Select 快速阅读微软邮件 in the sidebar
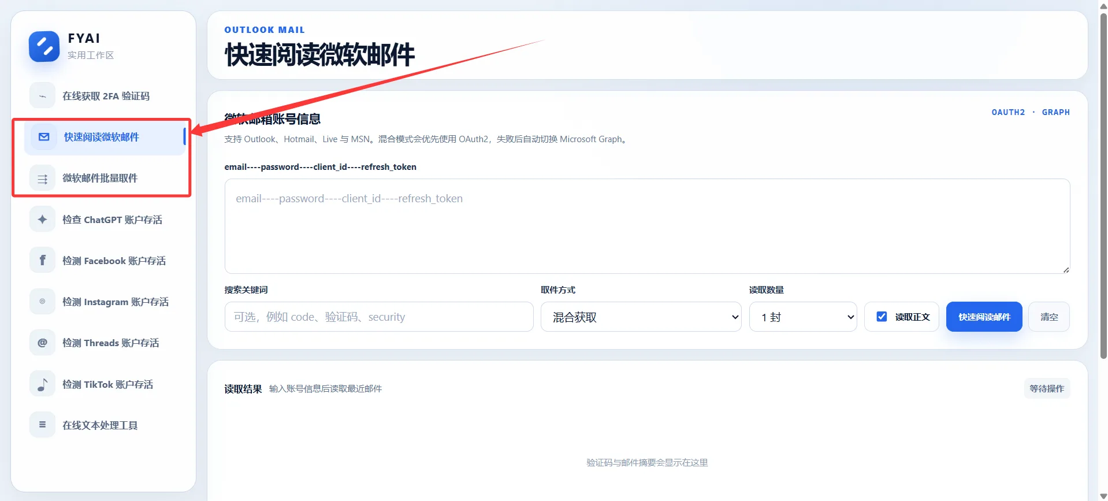Viewport: 1108px width, 501px height. click(x=105, y=137)
